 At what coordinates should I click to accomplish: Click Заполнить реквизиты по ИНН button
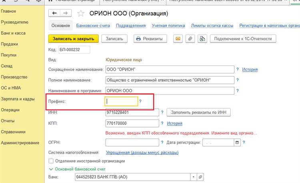(x=198, y=112)
